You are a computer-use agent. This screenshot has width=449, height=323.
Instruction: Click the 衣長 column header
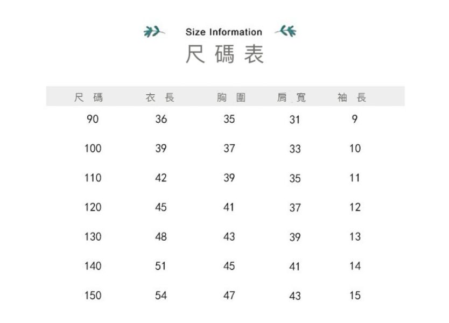pyautogui.click(x=160, y=98)
